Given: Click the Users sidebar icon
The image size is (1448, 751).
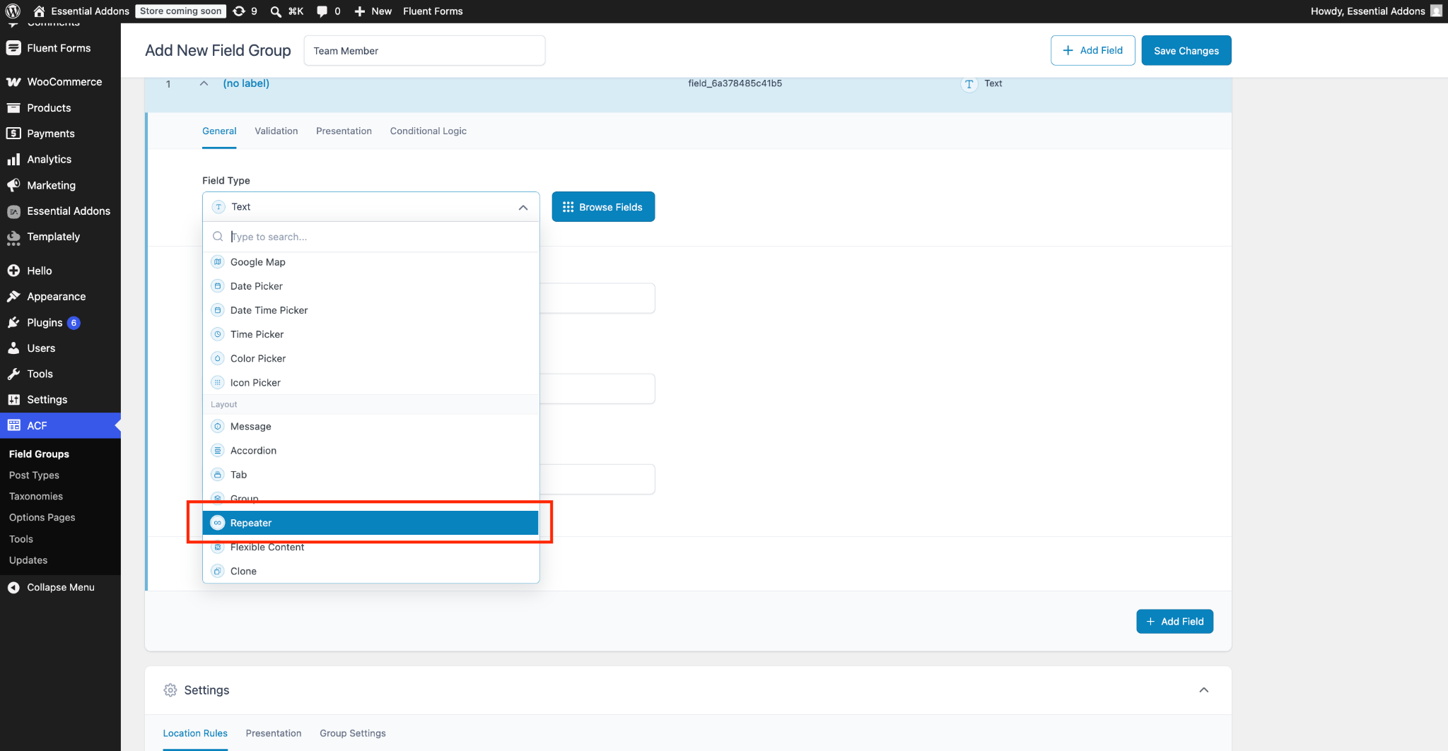Looking at the screenshot, I should [13, 348].
